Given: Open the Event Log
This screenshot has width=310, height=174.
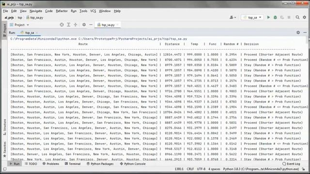Looking at the screenshot, I should point(291,164).
